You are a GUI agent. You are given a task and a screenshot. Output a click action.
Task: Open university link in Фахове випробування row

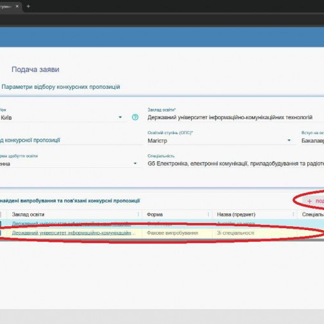pos(74,233)
